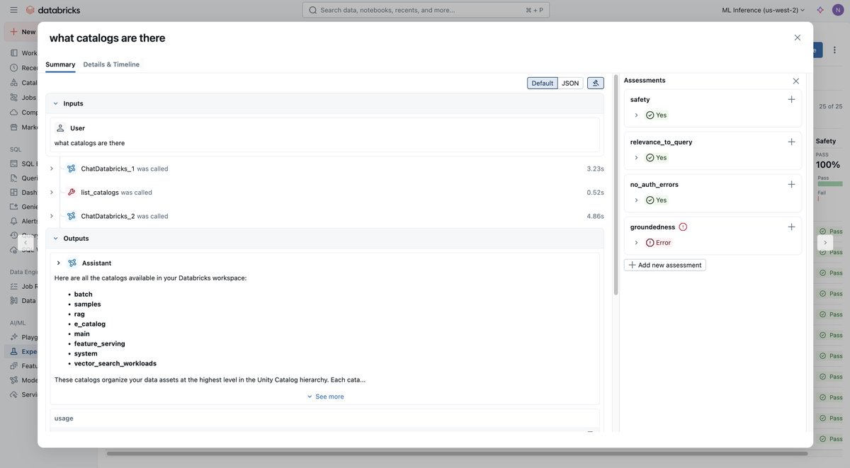This screenshot has width=850, height=468.
Task: Expand the no_auth_errors assessment details
Action: click(x=636, y=200)
